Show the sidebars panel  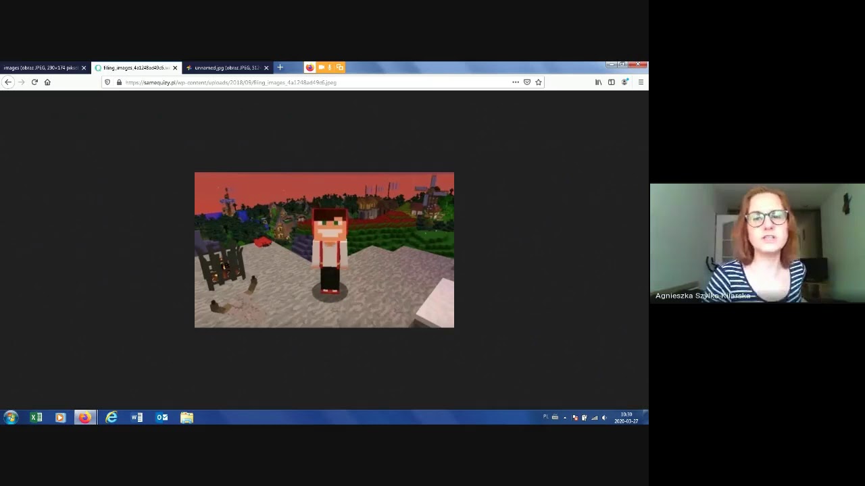tap(612, 82)
